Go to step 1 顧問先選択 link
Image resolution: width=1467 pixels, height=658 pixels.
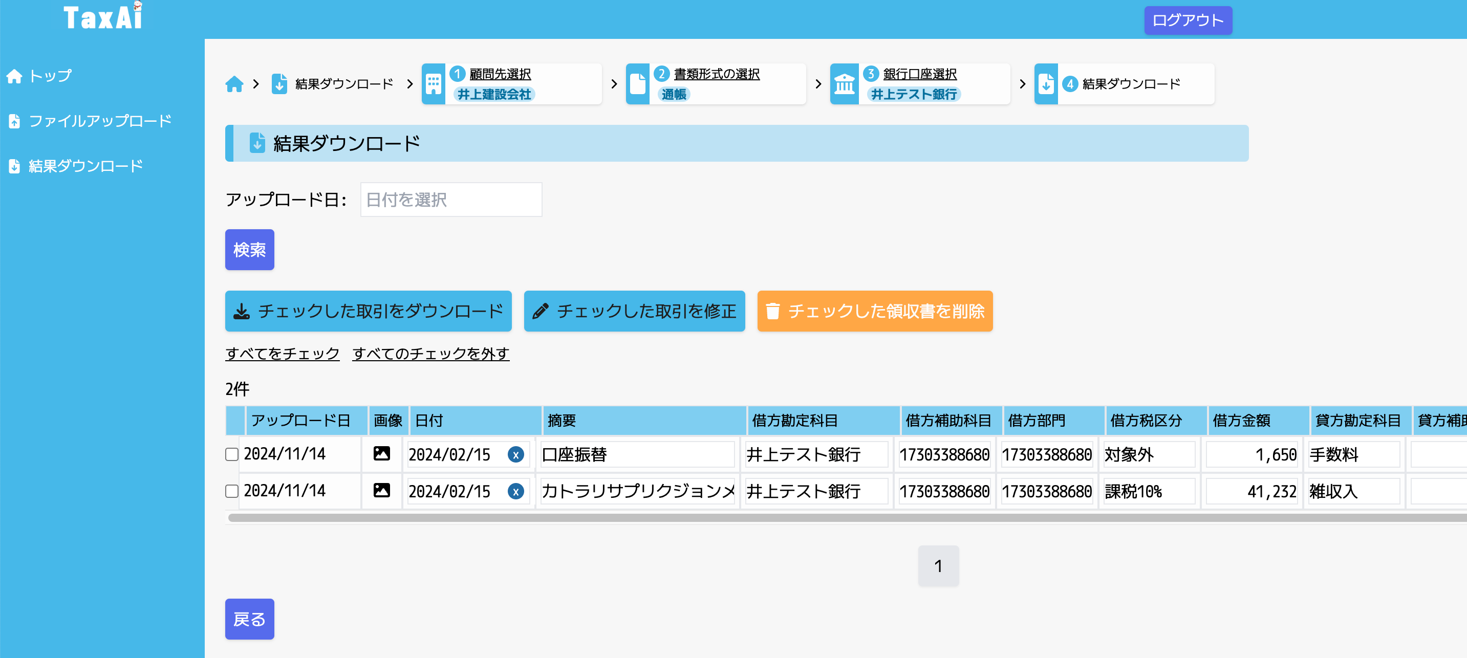coord(500,74)
